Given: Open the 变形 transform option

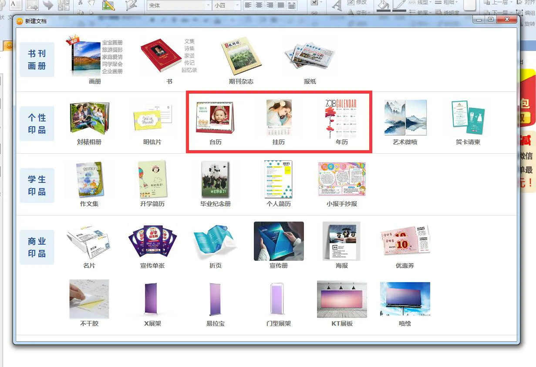Looking at the screenshot, I should click(359, 12).
